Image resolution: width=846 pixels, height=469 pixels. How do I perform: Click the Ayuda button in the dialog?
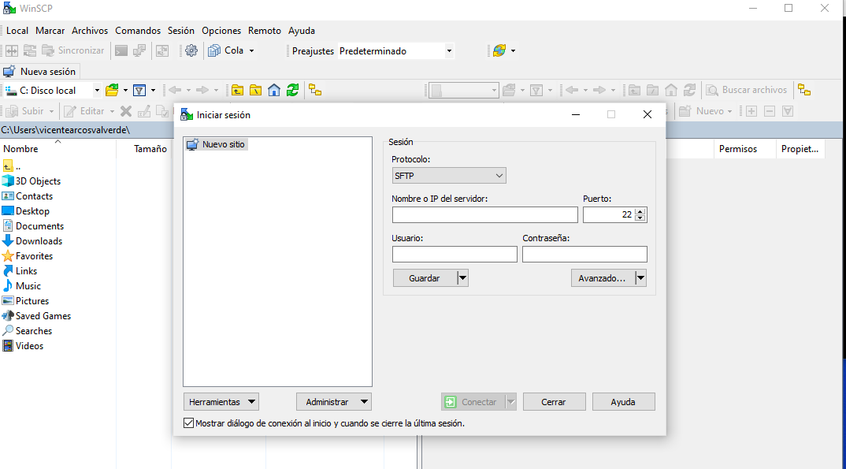pos(623,402)
